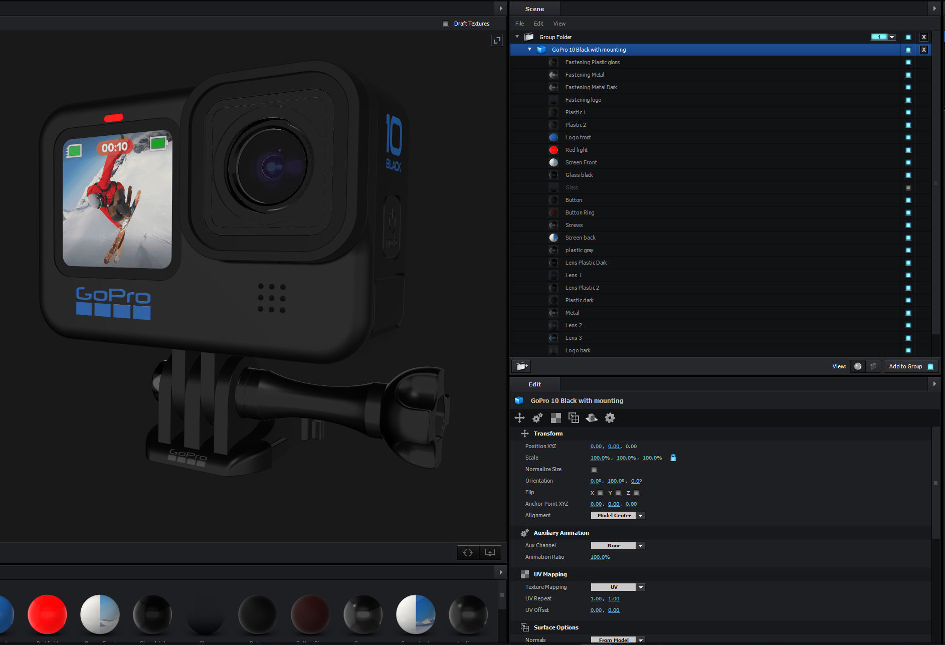Open the Normals From Model dropdown

click(x=618, y=640)
